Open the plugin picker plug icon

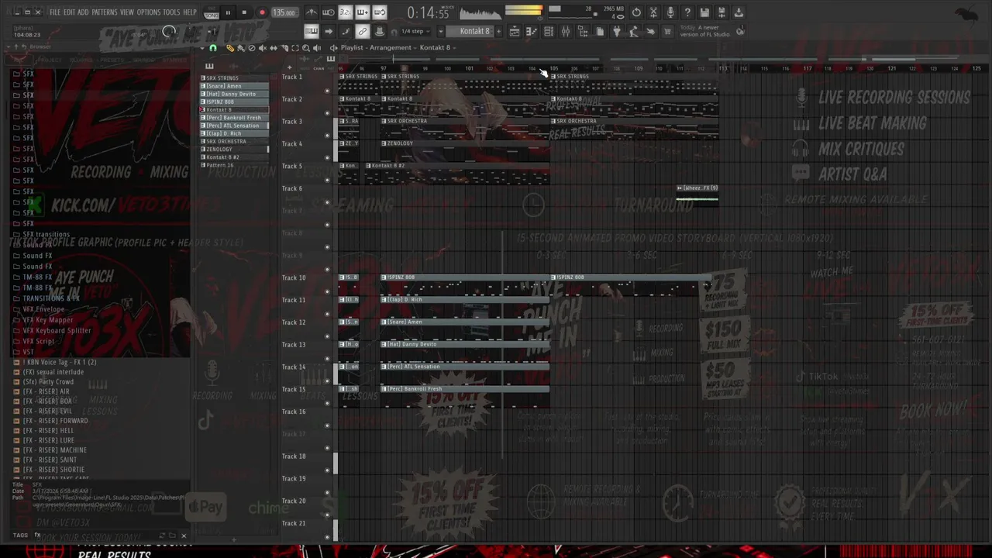[x=616, y=31]
